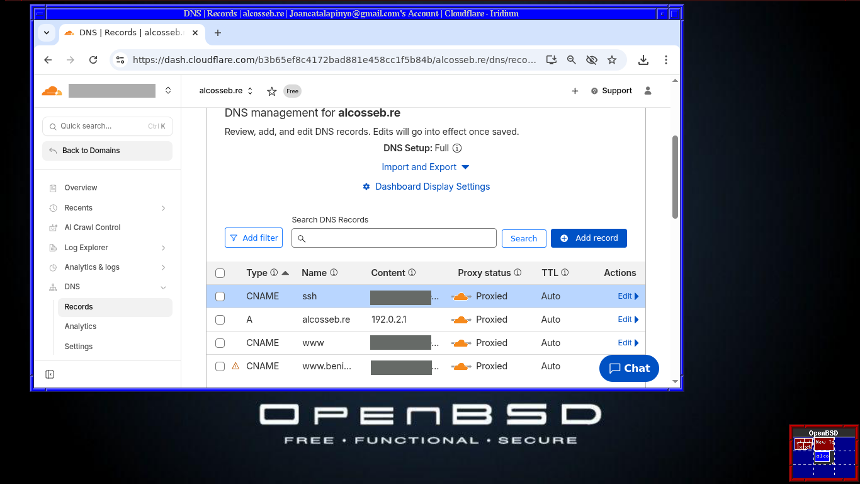Image resolution: width=860 pixels, height=484 pixels.
Task: Open Analytics under DNS in sidebar
Action: (80, 326)
